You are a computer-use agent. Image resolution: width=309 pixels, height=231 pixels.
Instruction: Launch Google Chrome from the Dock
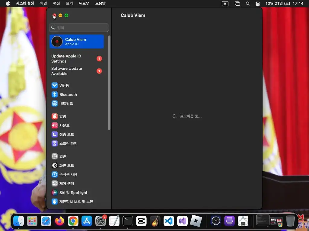click(73, 221)
